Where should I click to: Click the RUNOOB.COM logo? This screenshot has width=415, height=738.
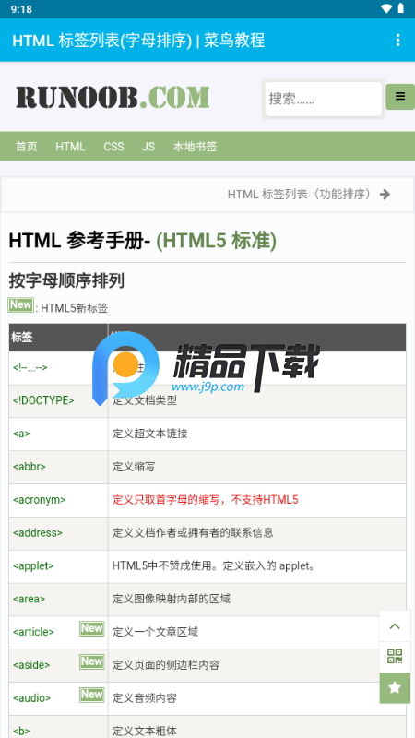click(x=113, y=97)
